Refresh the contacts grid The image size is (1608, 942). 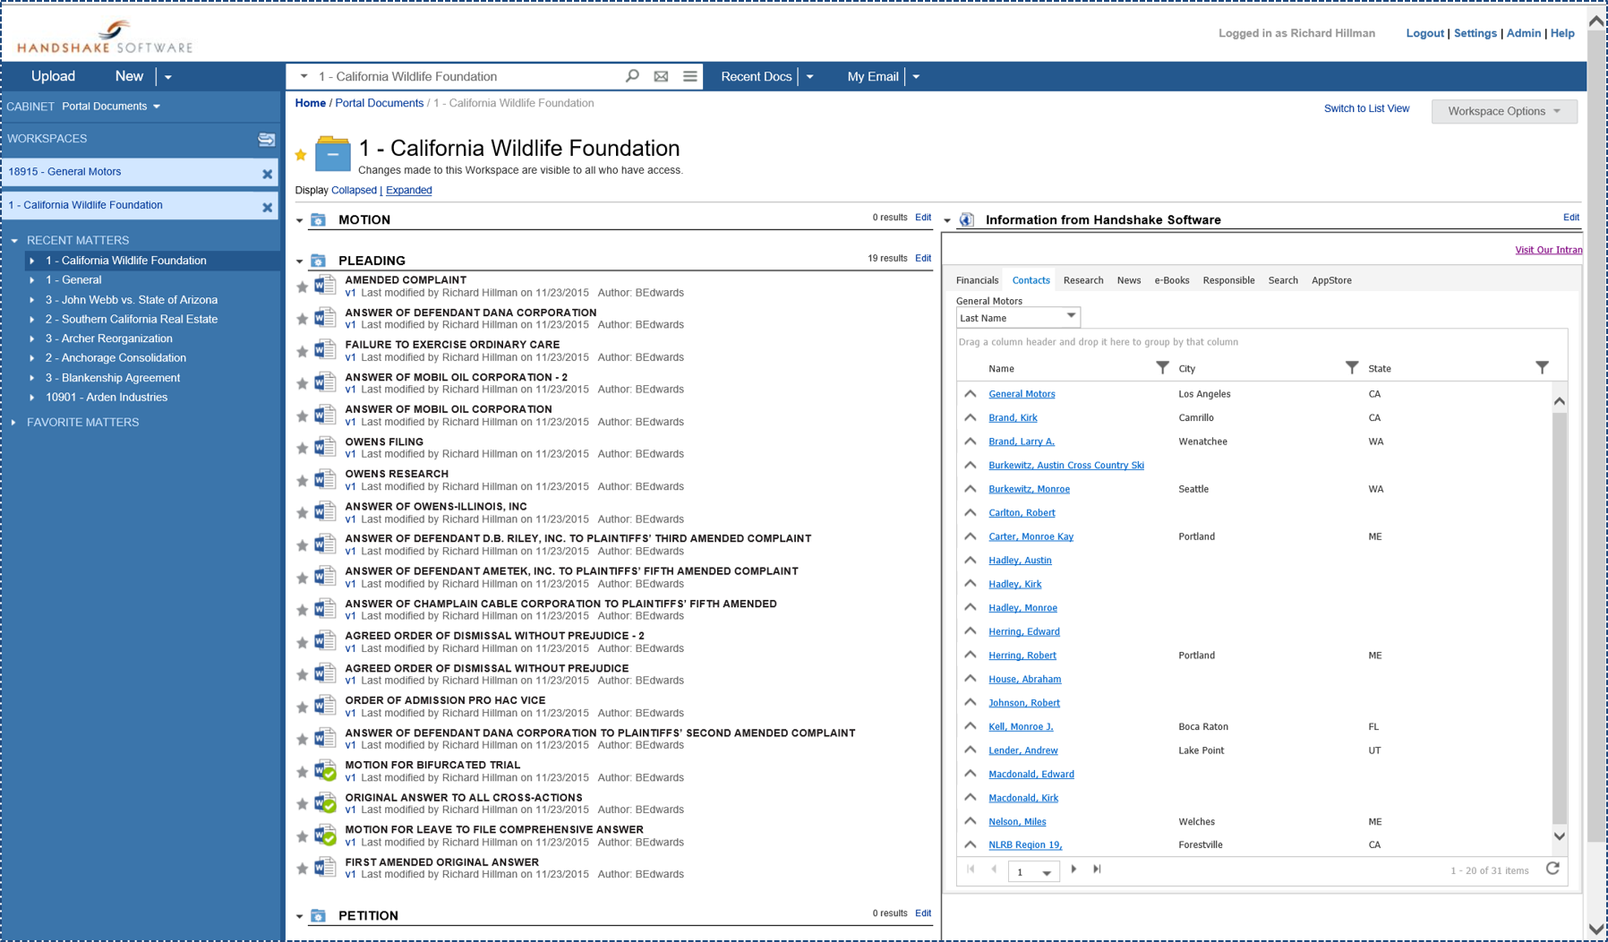coord(1552,869)
